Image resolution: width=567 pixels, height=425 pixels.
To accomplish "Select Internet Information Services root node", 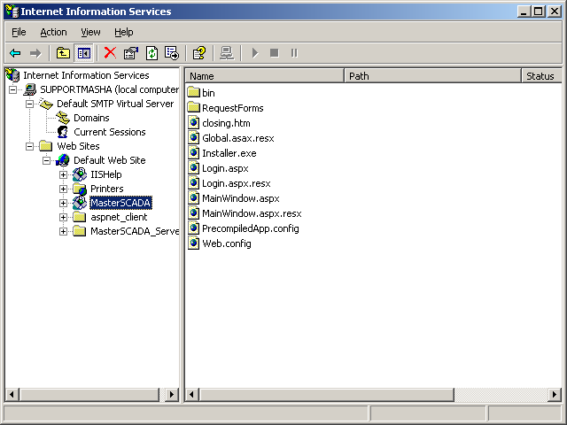I will [x=86, y=75].
